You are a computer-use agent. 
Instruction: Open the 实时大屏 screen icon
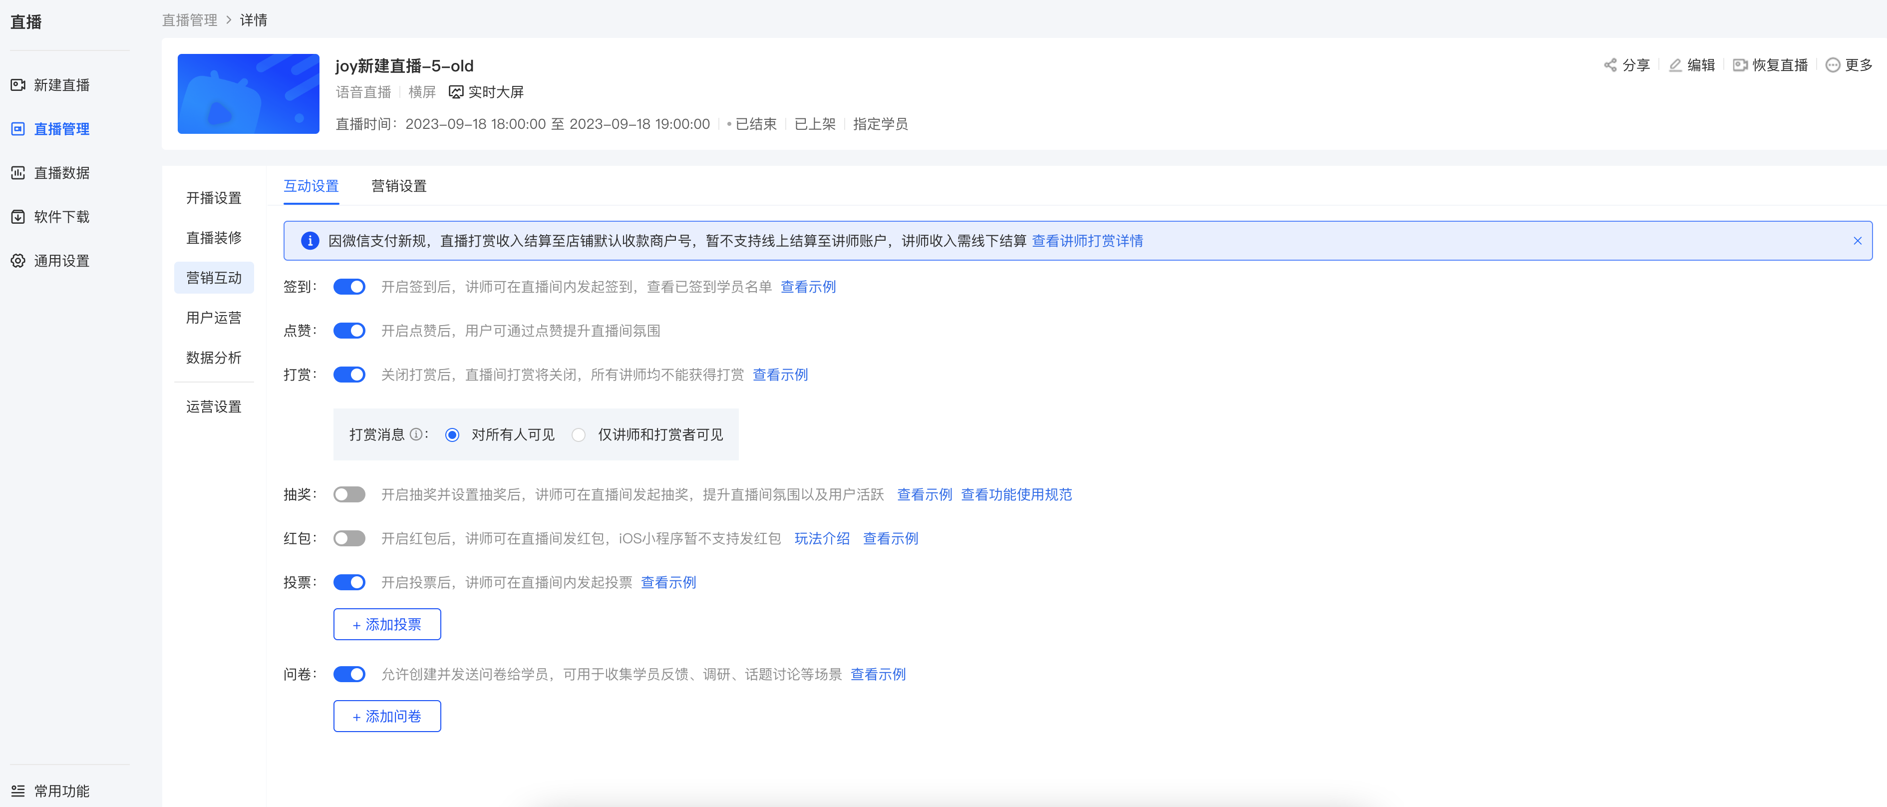click(456, 92)
